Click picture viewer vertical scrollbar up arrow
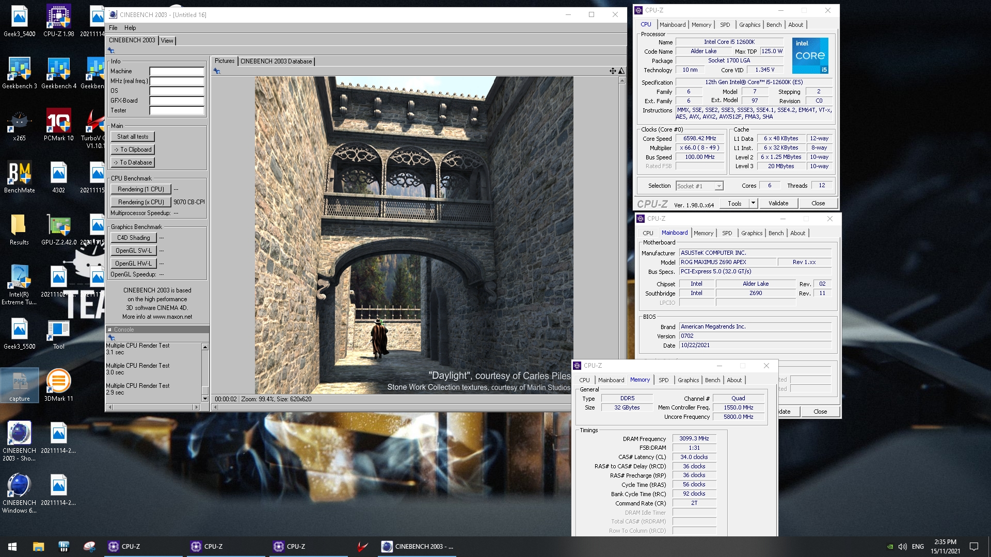This screenshot has height=557, width=991. pyautogui.click(x=622, y=80)
